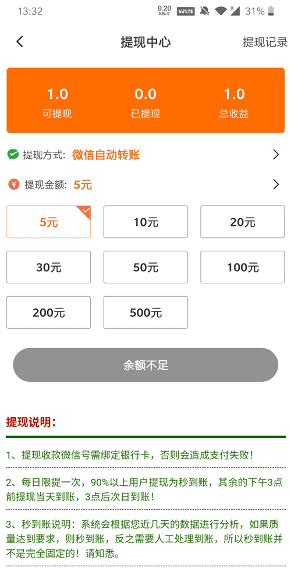
Task: Open 提现记录 in the header
Action: [x=265, y=42]
